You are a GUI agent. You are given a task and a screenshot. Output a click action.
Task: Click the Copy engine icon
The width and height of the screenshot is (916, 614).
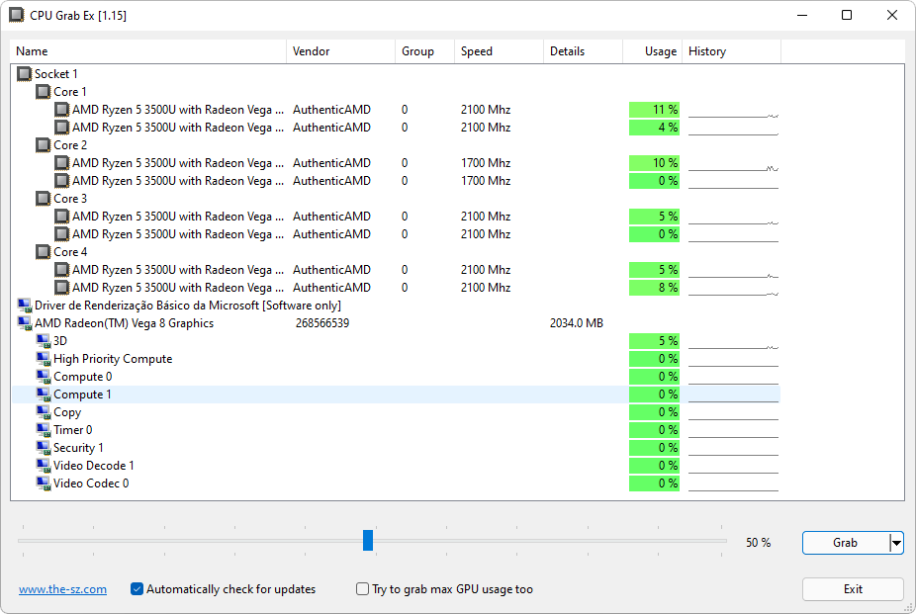44,412
